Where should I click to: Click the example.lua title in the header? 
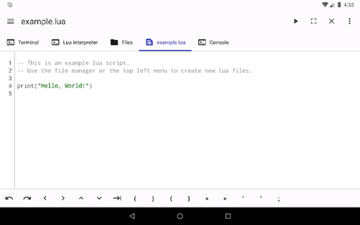[x=43, y=21]
